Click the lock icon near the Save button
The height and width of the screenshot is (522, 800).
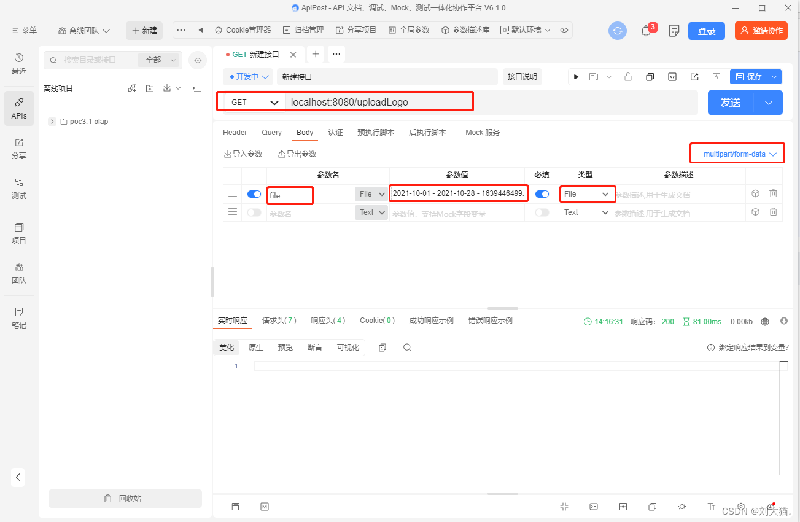point(627,76)
